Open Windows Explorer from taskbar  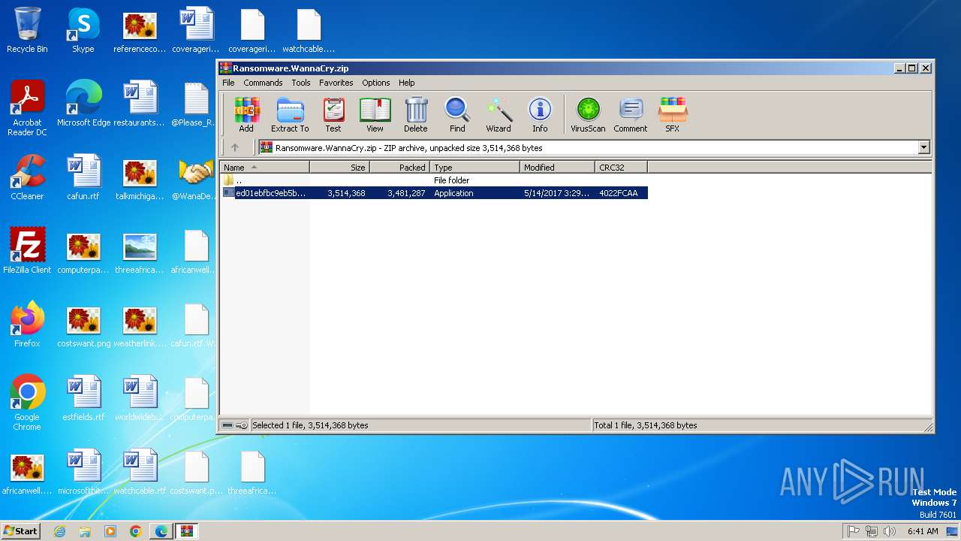(x=85, y=531)
